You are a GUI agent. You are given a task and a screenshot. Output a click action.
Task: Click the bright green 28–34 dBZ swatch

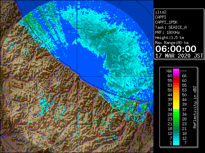[x=176, y=114]
